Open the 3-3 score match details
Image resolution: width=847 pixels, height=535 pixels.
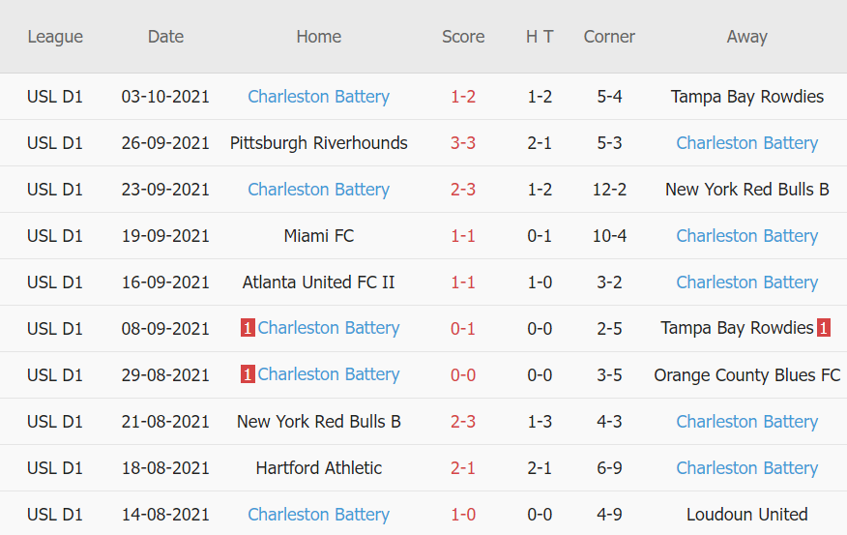pos(463,143)
